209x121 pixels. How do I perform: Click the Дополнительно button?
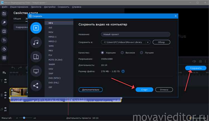(x=91, y=90)
